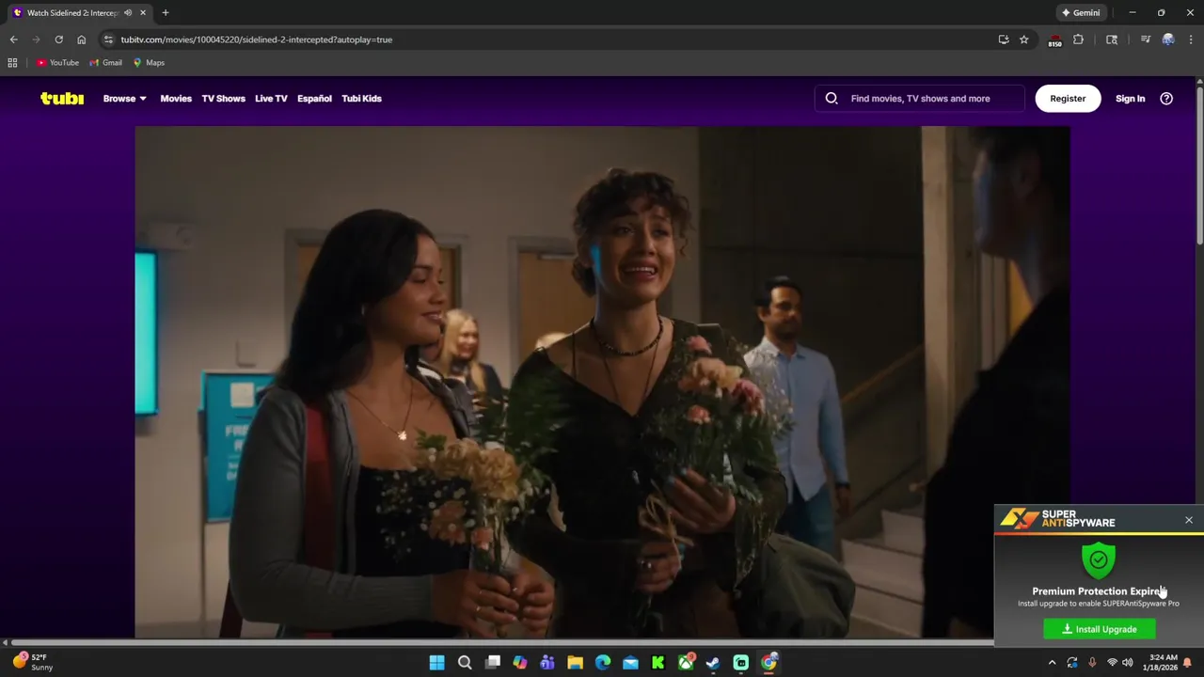Image resolution: width=1204 pixels, height=677 pixels.
Task: Open File Explorer from taskbar
Action: point(576,663)
